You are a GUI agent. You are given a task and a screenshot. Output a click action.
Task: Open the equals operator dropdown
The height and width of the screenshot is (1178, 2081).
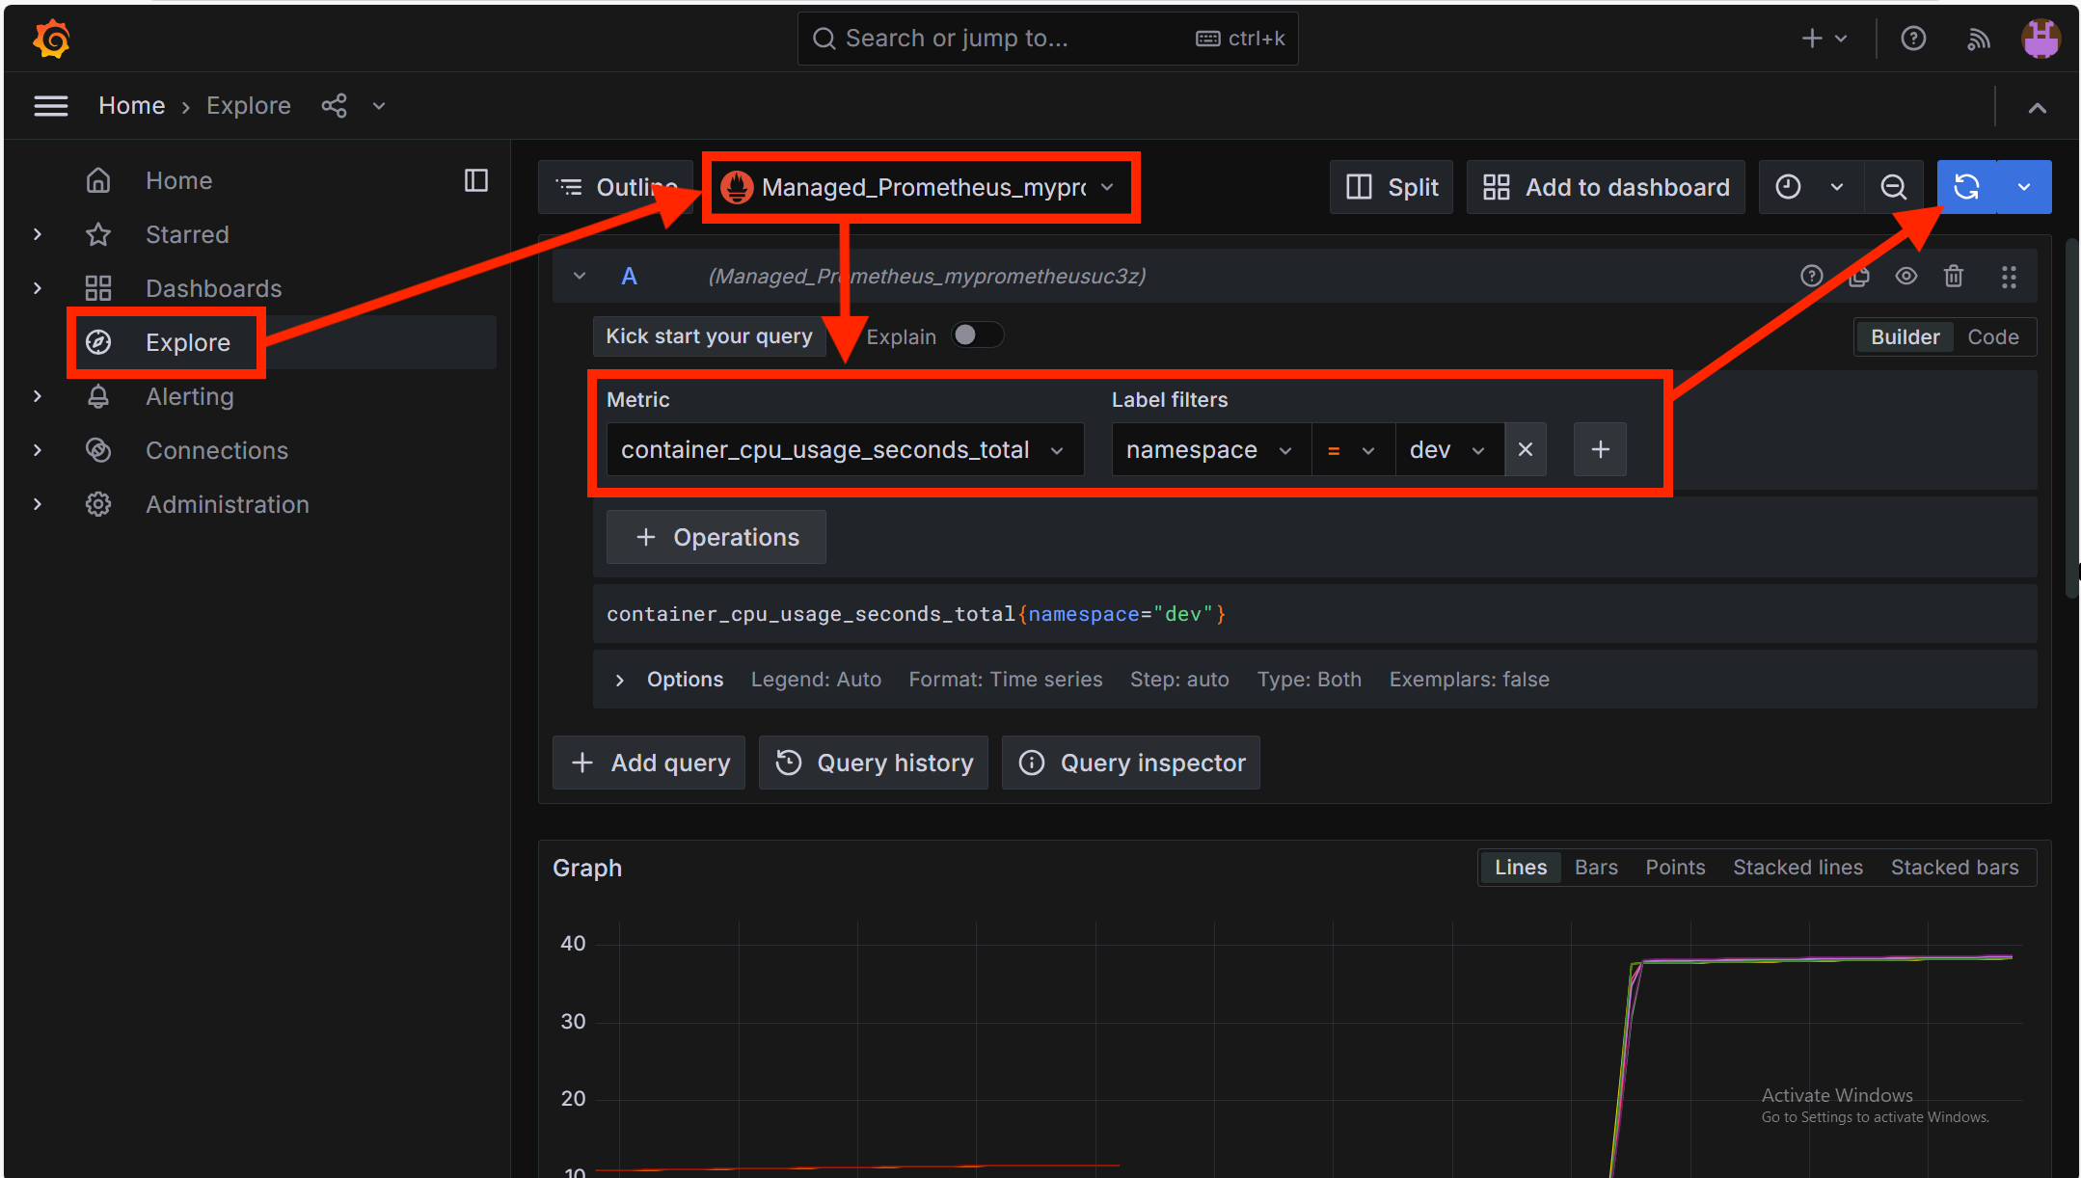[x=1353, y=449]
